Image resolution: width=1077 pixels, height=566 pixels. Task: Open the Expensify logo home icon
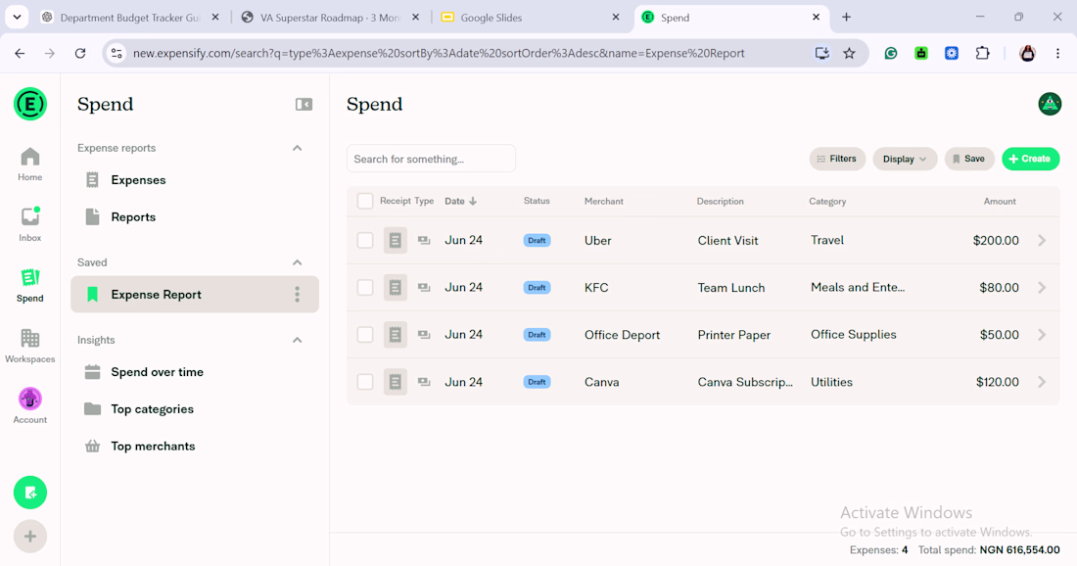(x=30, y=105)
